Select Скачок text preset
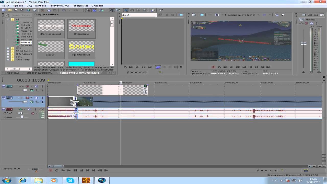The image size is (327, 184). pos(51,49)
